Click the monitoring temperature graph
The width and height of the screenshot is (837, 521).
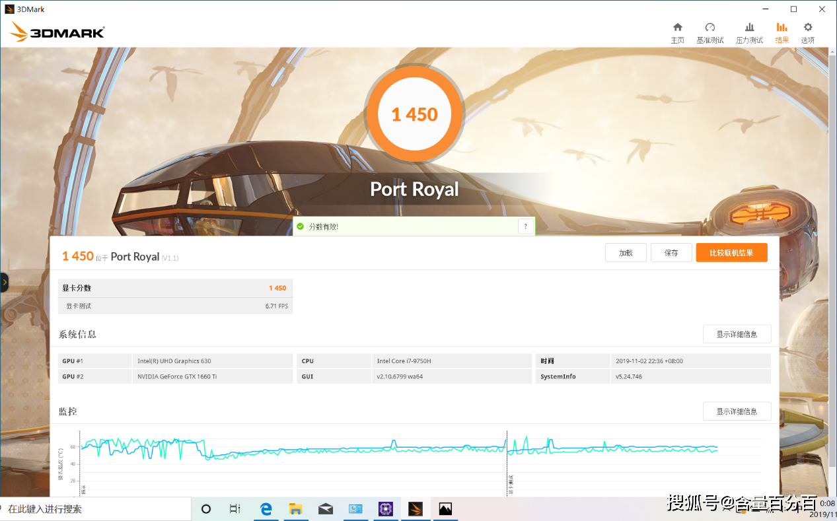[420, 463]
